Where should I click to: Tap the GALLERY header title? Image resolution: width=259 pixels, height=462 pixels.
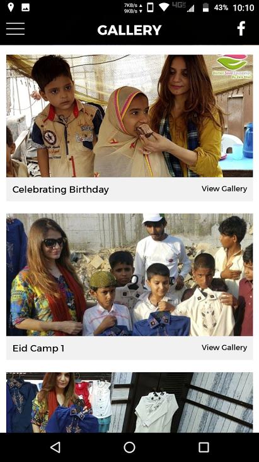pos(130,30)
